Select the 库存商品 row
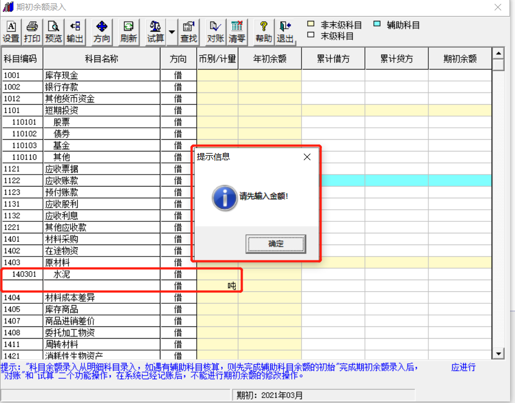 point(246,309)
